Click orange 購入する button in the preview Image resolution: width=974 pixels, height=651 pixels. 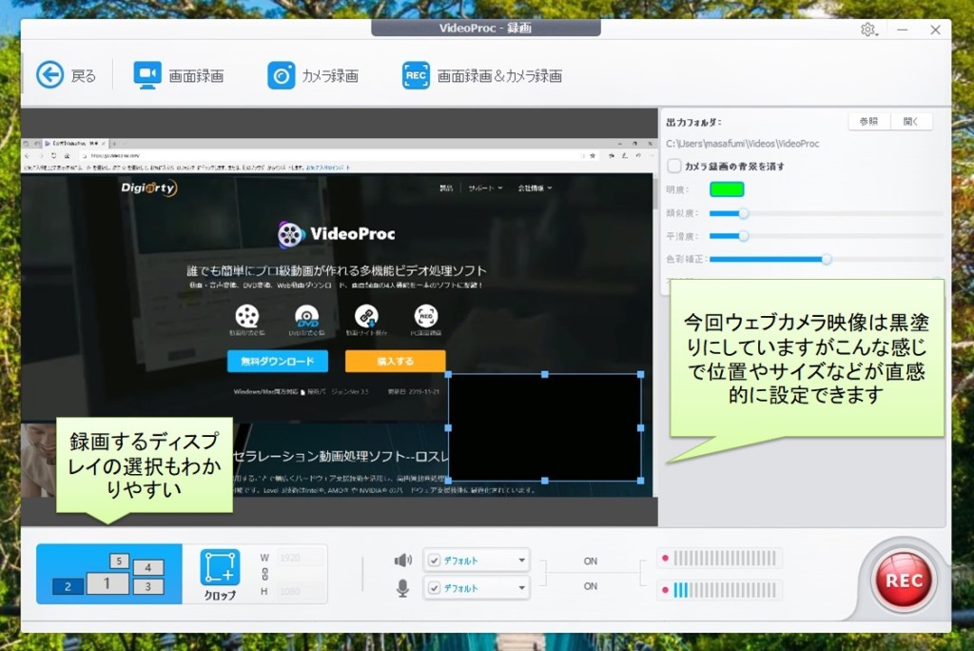[395, 362]
